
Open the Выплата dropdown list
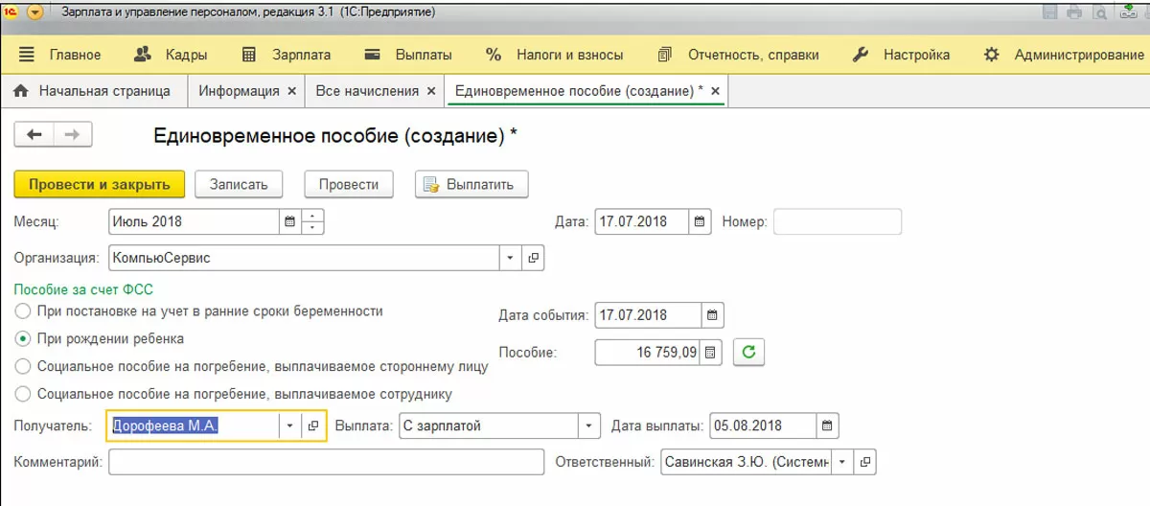pyautogui.click(x=587, y=425)
